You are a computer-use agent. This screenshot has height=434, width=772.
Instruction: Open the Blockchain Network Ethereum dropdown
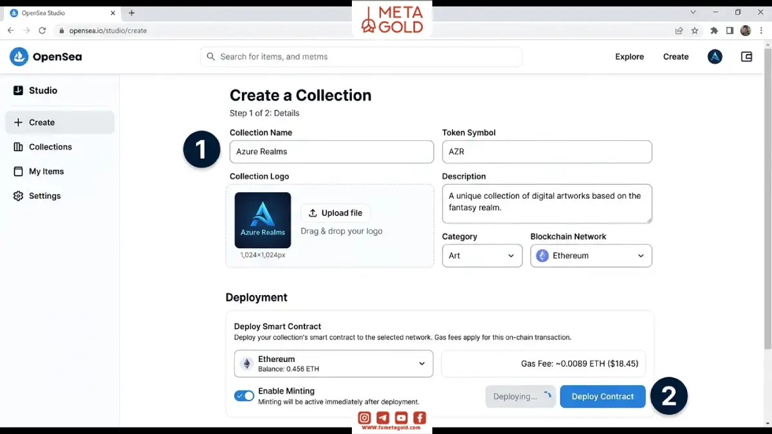tap(591, 255)
